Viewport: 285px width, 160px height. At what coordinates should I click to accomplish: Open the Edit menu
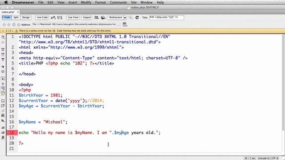[50, 2]
